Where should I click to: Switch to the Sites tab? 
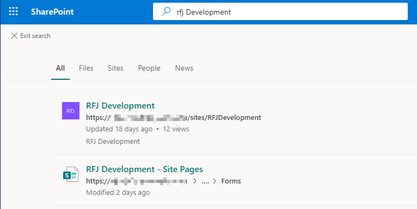click(x=115, y=68)
